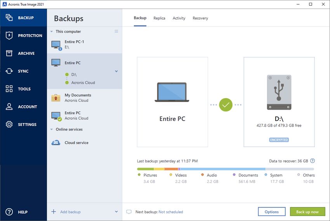Open the Protection shield section
The image size is (330, 221).
pos(9,36)
